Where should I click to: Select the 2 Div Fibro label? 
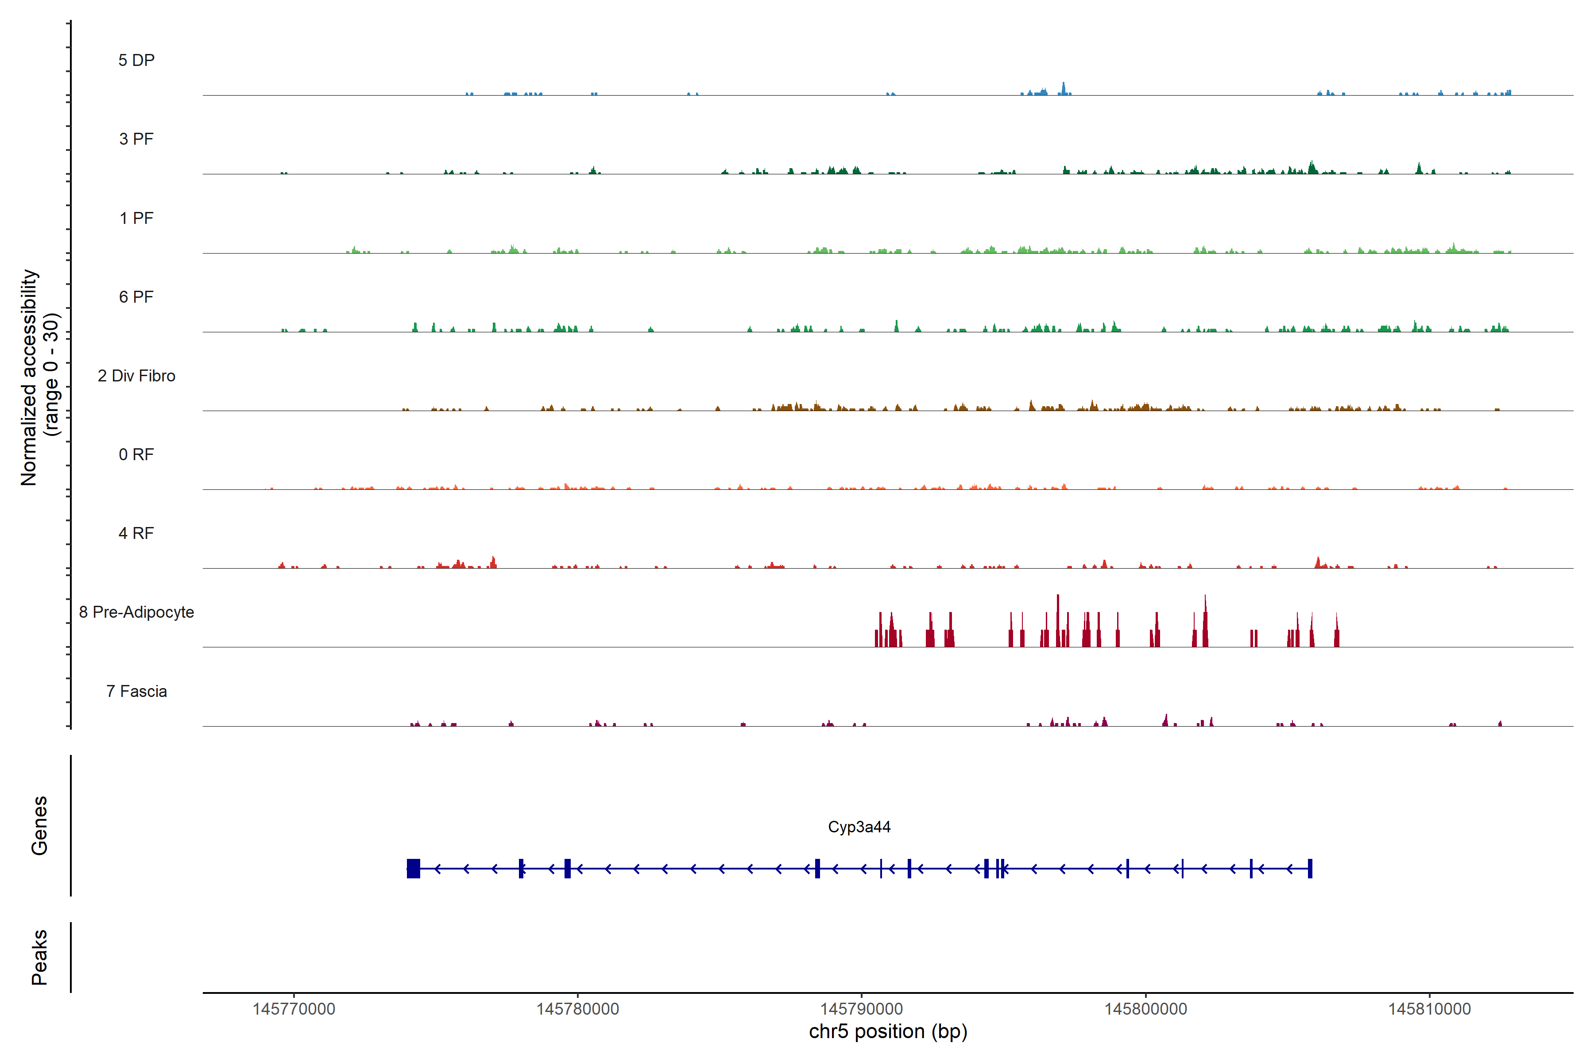(136, 376)
